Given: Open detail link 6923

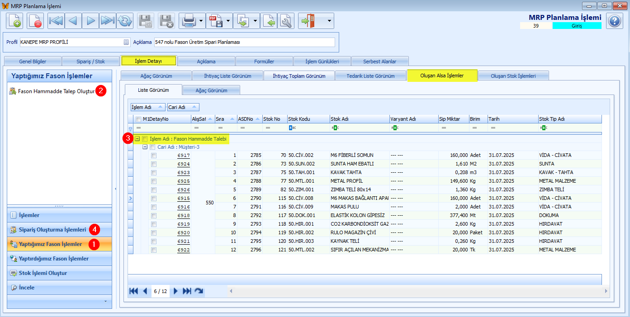Looking at the screenshot, I should [x=183, y=172].
